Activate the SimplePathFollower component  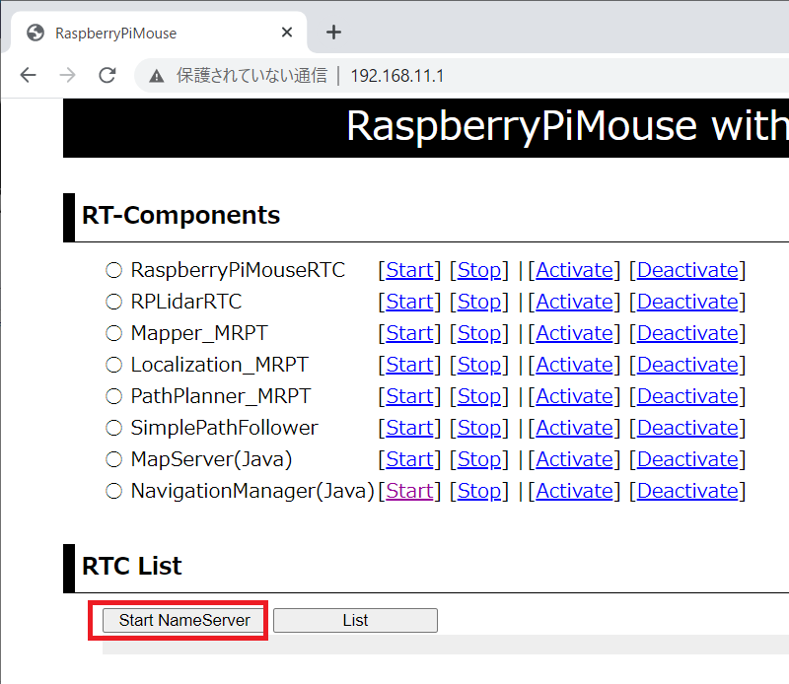click(x=574, y=428)
